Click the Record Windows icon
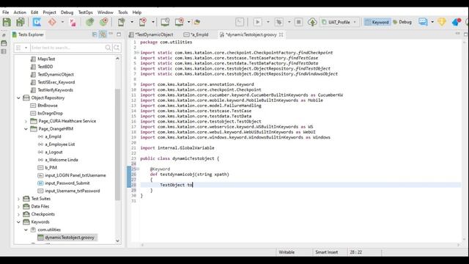The width and height of the screenshot is (469, 264). (x=179, y=22)
